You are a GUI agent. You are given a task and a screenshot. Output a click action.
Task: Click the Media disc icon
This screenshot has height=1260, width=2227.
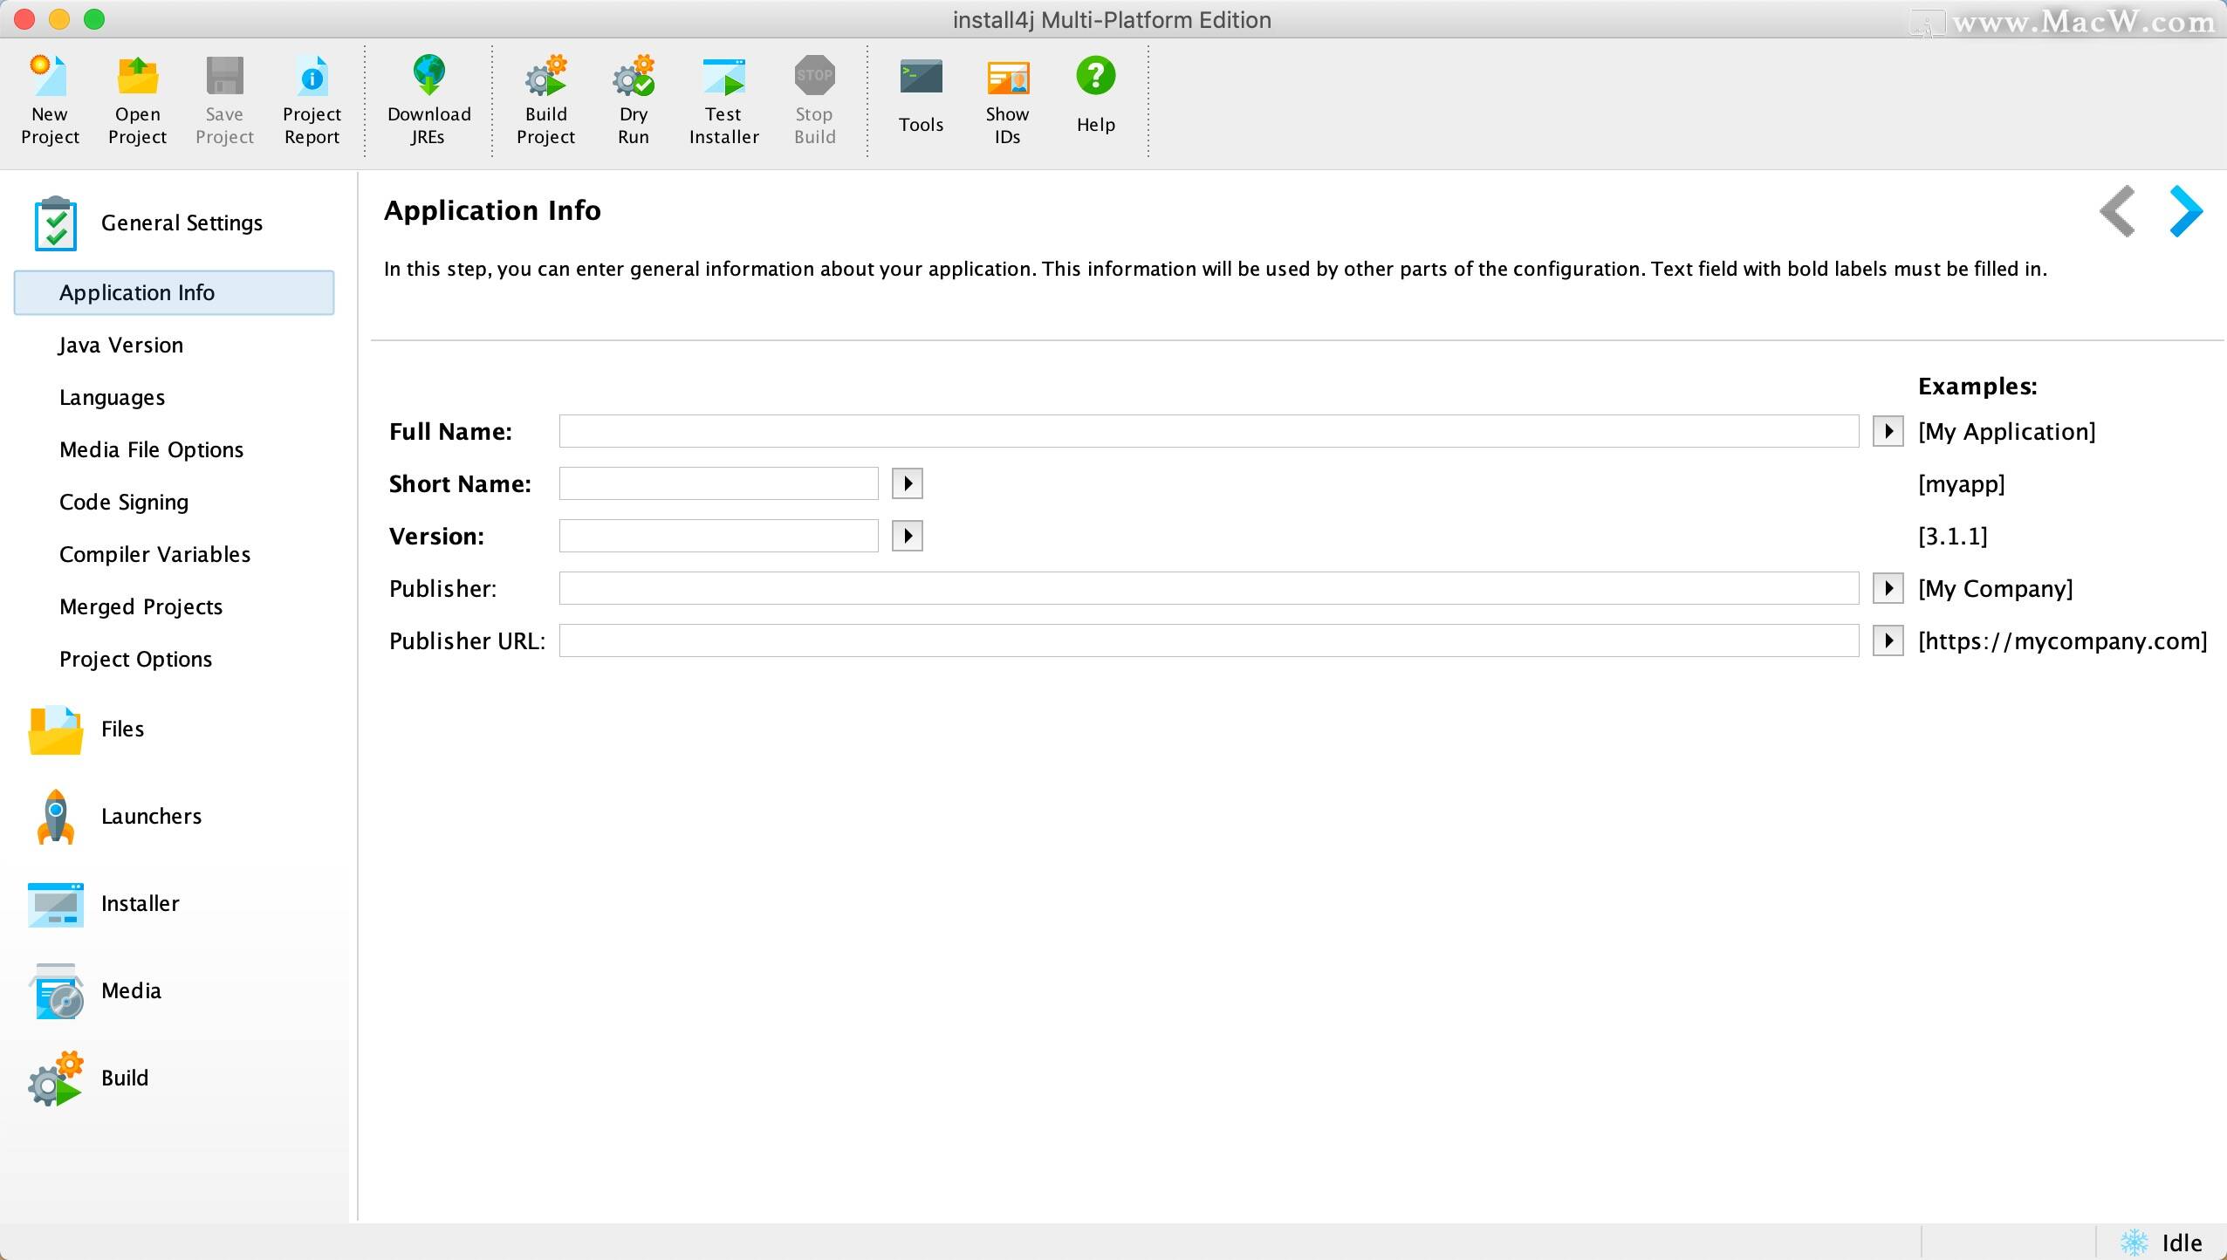pyautogui.click(x=58, y=991)
